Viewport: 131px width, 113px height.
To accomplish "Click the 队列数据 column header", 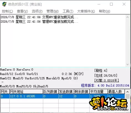I will pyautogui.click(x=51, y=92).
